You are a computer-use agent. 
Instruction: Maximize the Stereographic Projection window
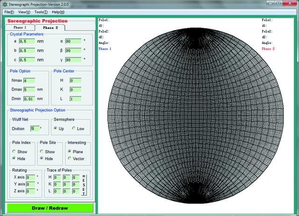click(278, 3)
